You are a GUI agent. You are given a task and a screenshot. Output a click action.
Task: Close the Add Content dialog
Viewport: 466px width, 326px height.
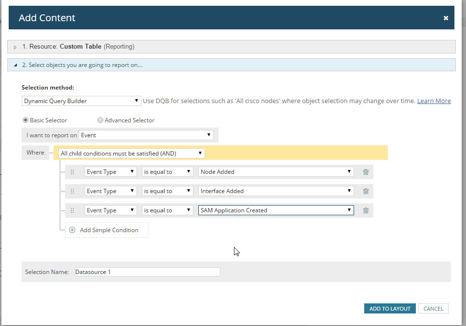pos(446,18)
